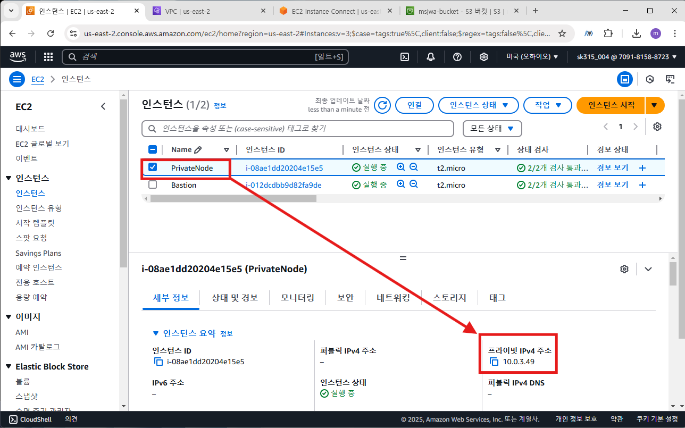Viewport: 685px width, 428px height.
Task: Zoom out icon on PrivateNode row
Action: [x=413, y=167]
